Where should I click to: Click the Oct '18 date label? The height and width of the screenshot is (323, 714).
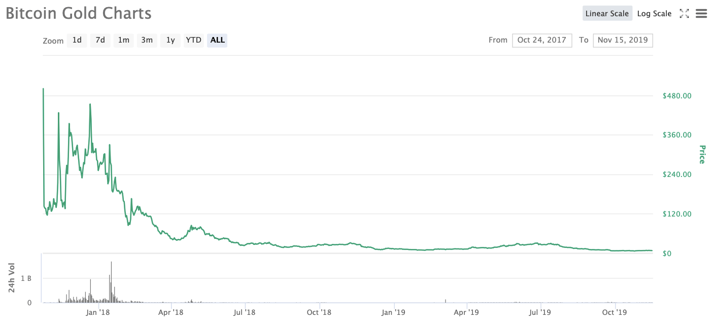319,312
